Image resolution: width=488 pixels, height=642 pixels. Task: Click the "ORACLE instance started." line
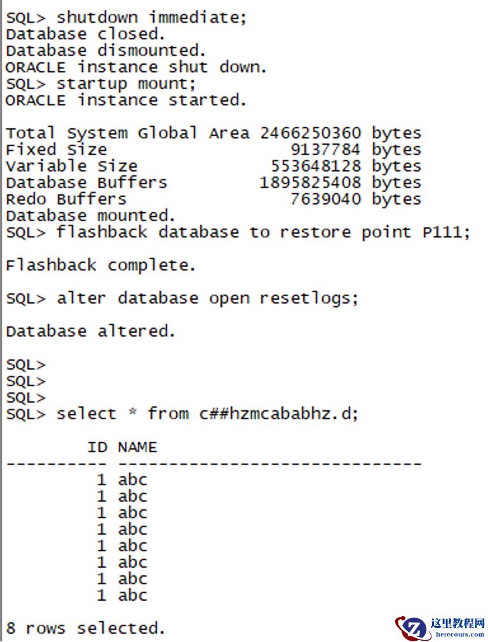126,100
